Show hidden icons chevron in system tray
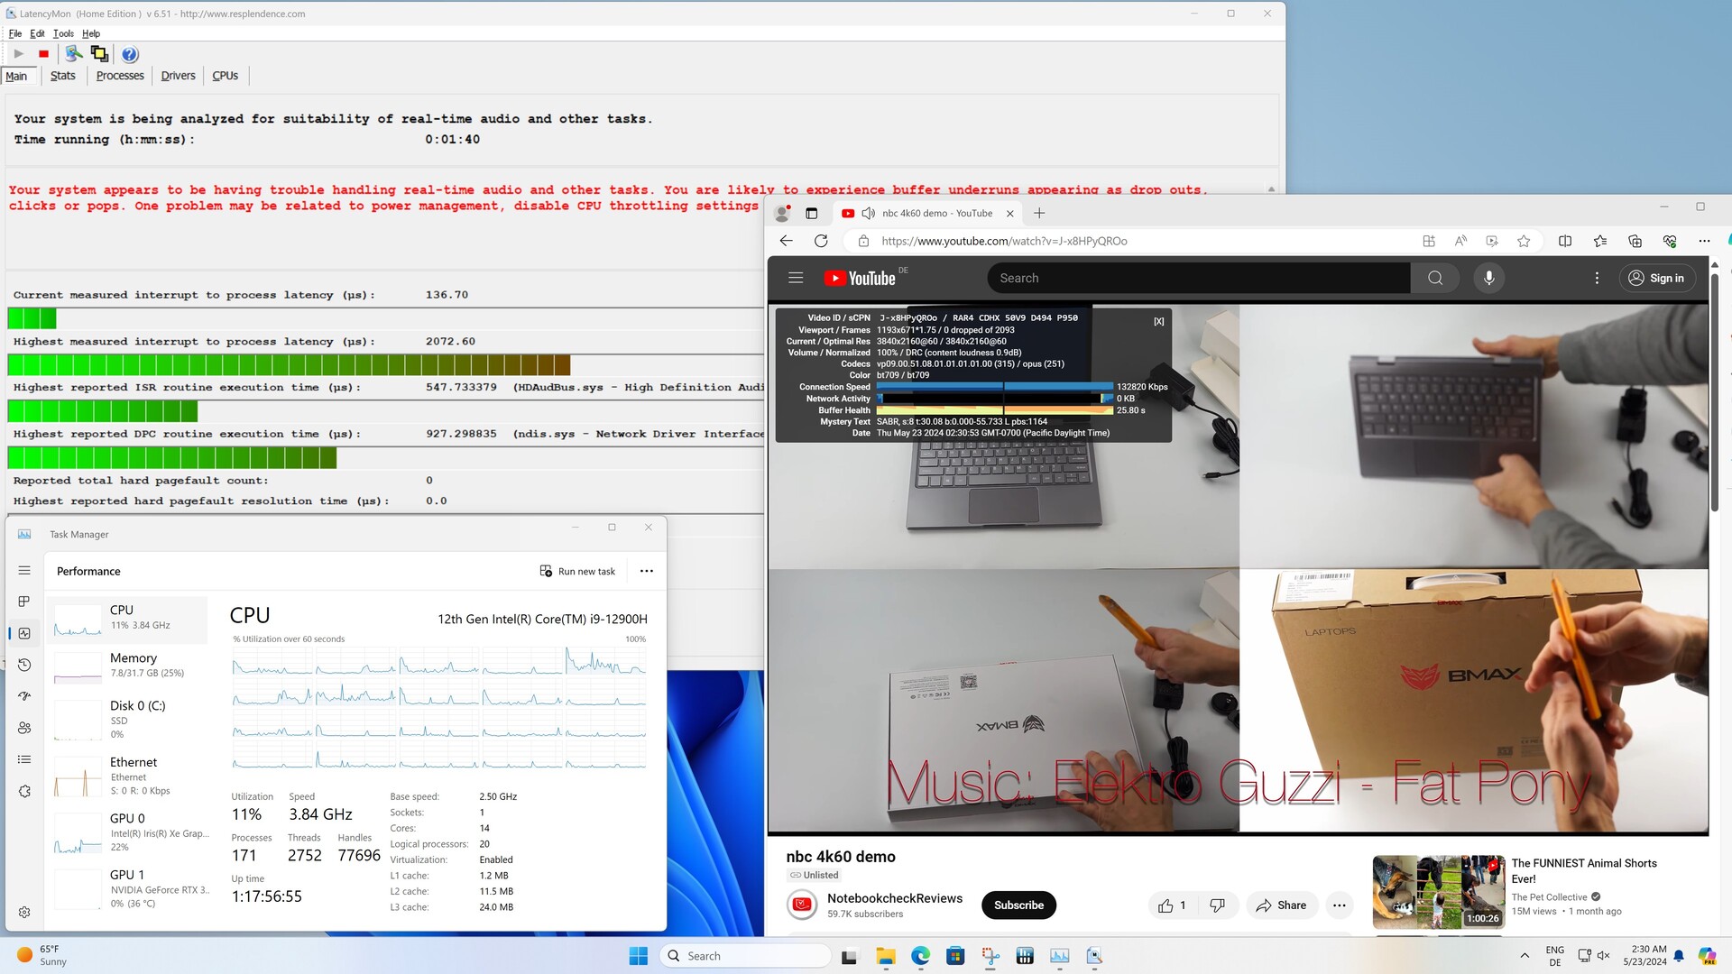This screenshot has width=1732, height=974. (x=1525, y=956)
